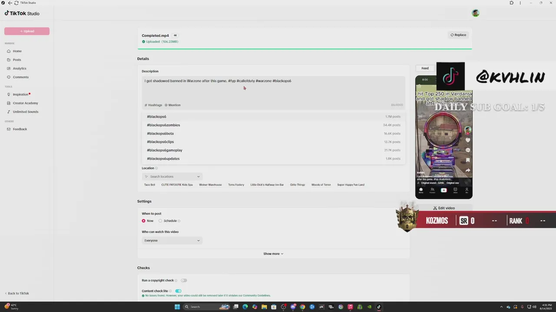Click Replace to swap the video
This screenshot has width=556, height=312.
pos(458,35)
